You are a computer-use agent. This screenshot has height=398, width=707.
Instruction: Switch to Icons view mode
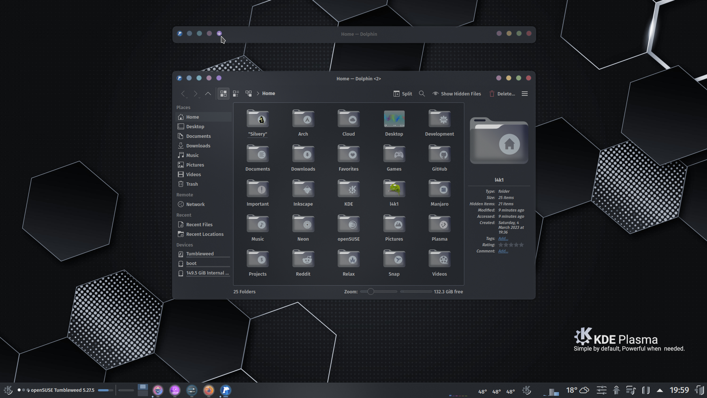(x=223, y=94)
